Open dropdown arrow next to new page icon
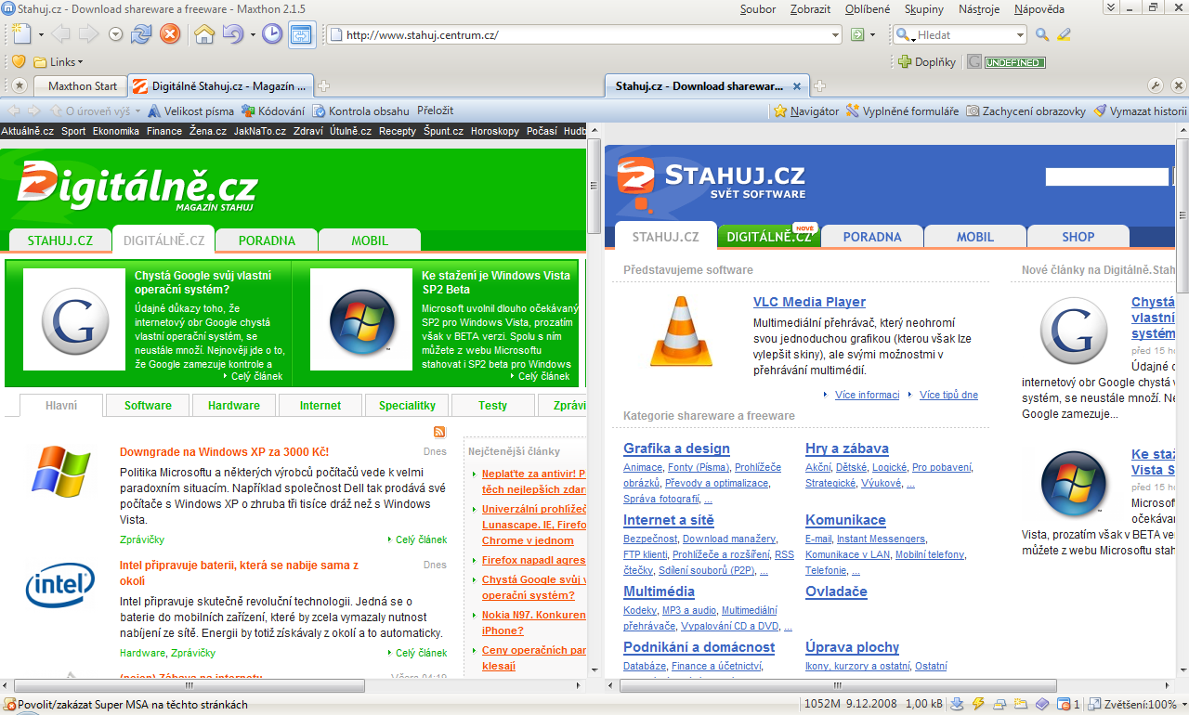 pyautogui.click(x=42, y=35)
